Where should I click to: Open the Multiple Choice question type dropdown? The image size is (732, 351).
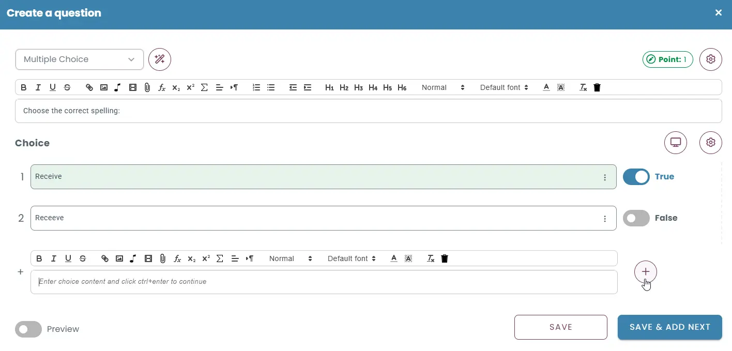point(79,59)
